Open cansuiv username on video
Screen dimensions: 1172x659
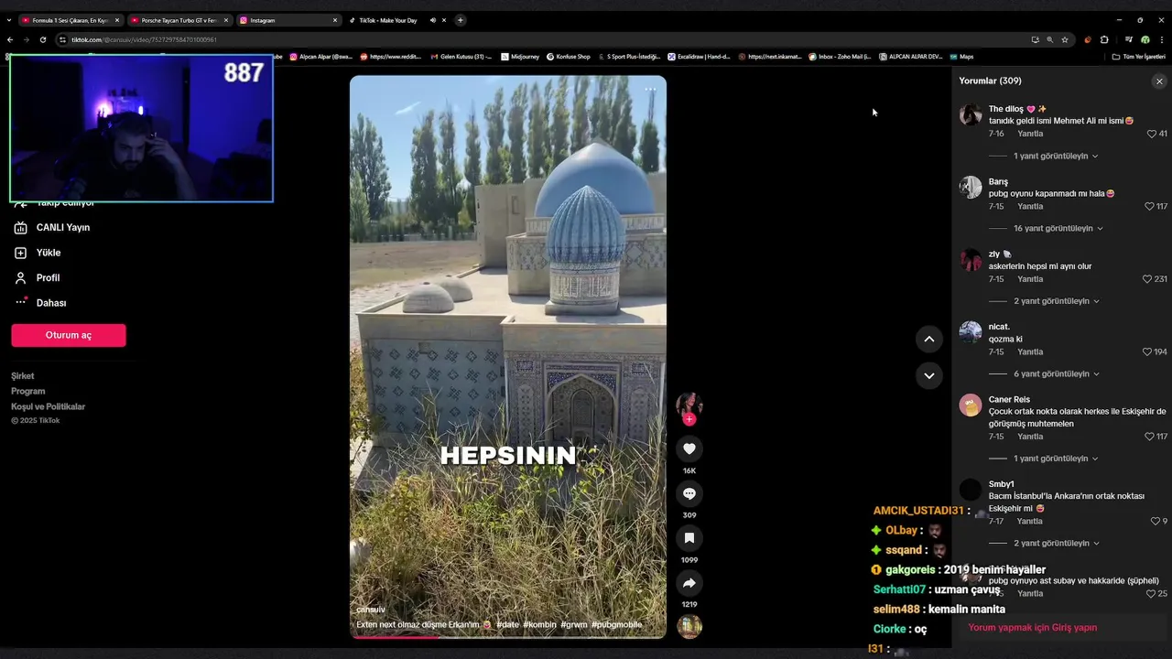[371, 610]
